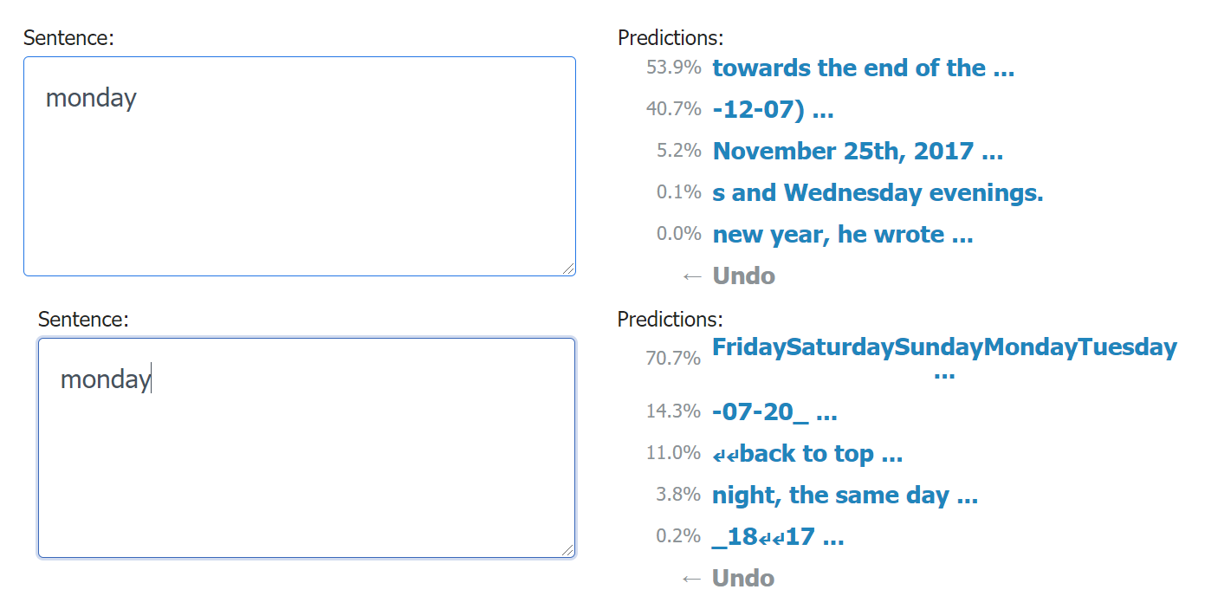Click 'Predictions:' heading above 'towards the end'
The height and width of the screenshot is (596, 1205).
(x=671, y=38)
